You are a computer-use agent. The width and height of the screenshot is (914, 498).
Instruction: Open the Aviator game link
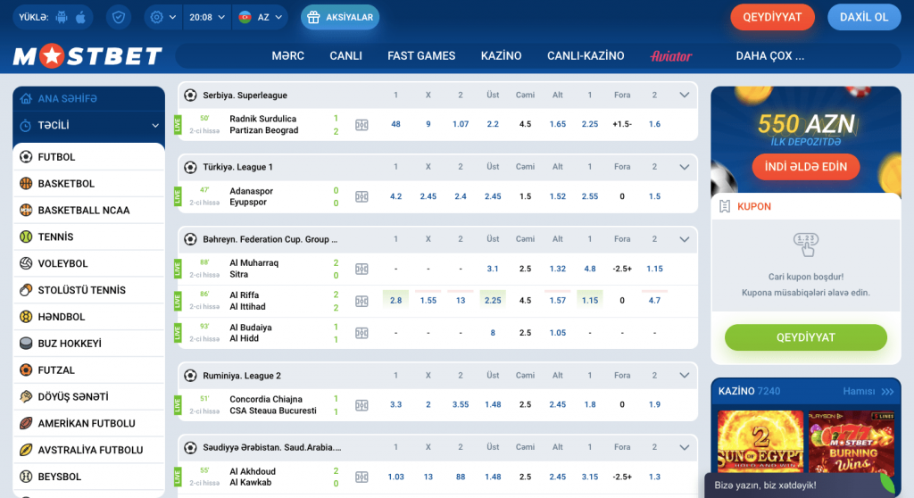671,56
